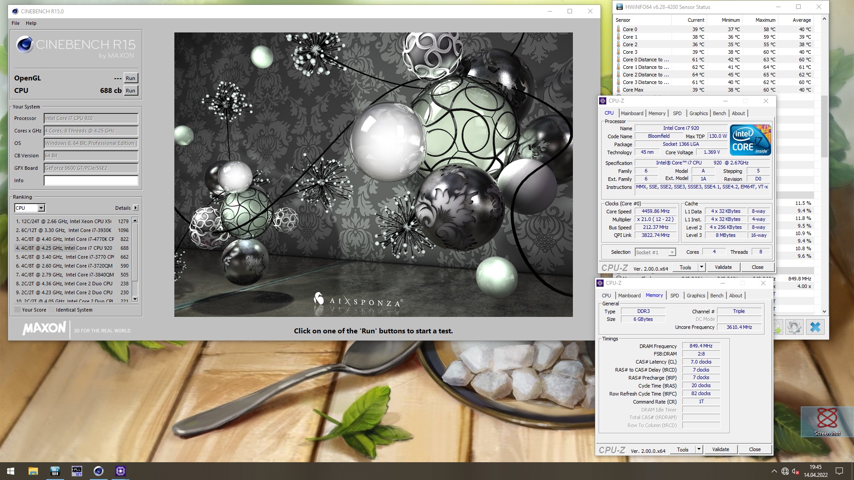Image resolution: width=854 pixels, height=480 pixels.
Task: Click Cinebench R15 logo sphere
Action: point(24,44)
